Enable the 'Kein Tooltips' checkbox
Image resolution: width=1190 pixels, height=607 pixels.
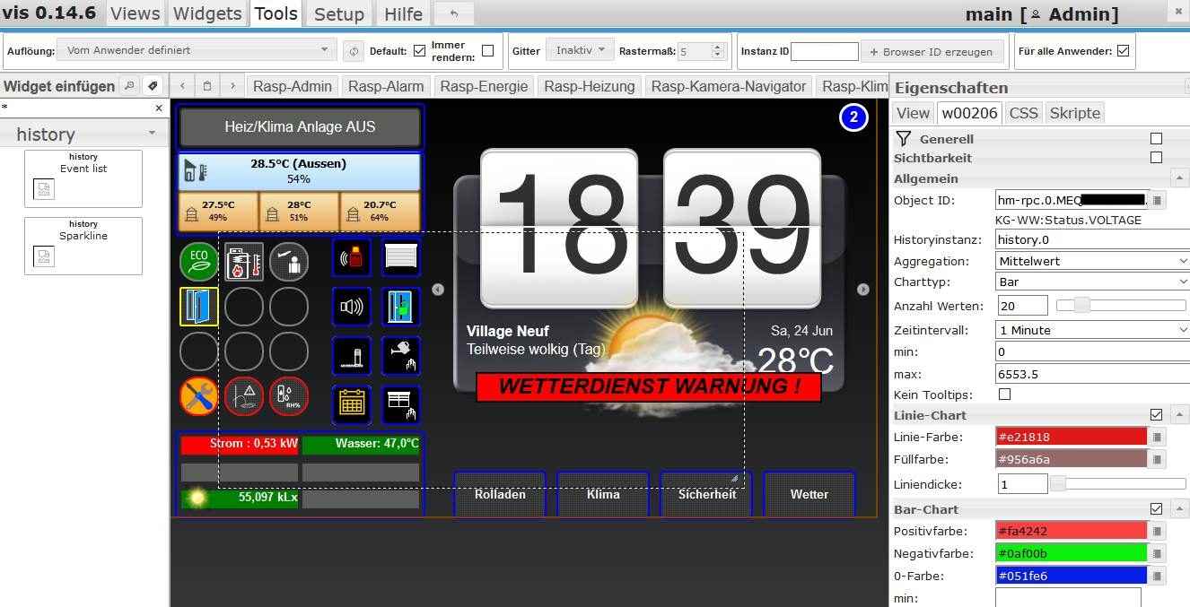pos(1004,395)
